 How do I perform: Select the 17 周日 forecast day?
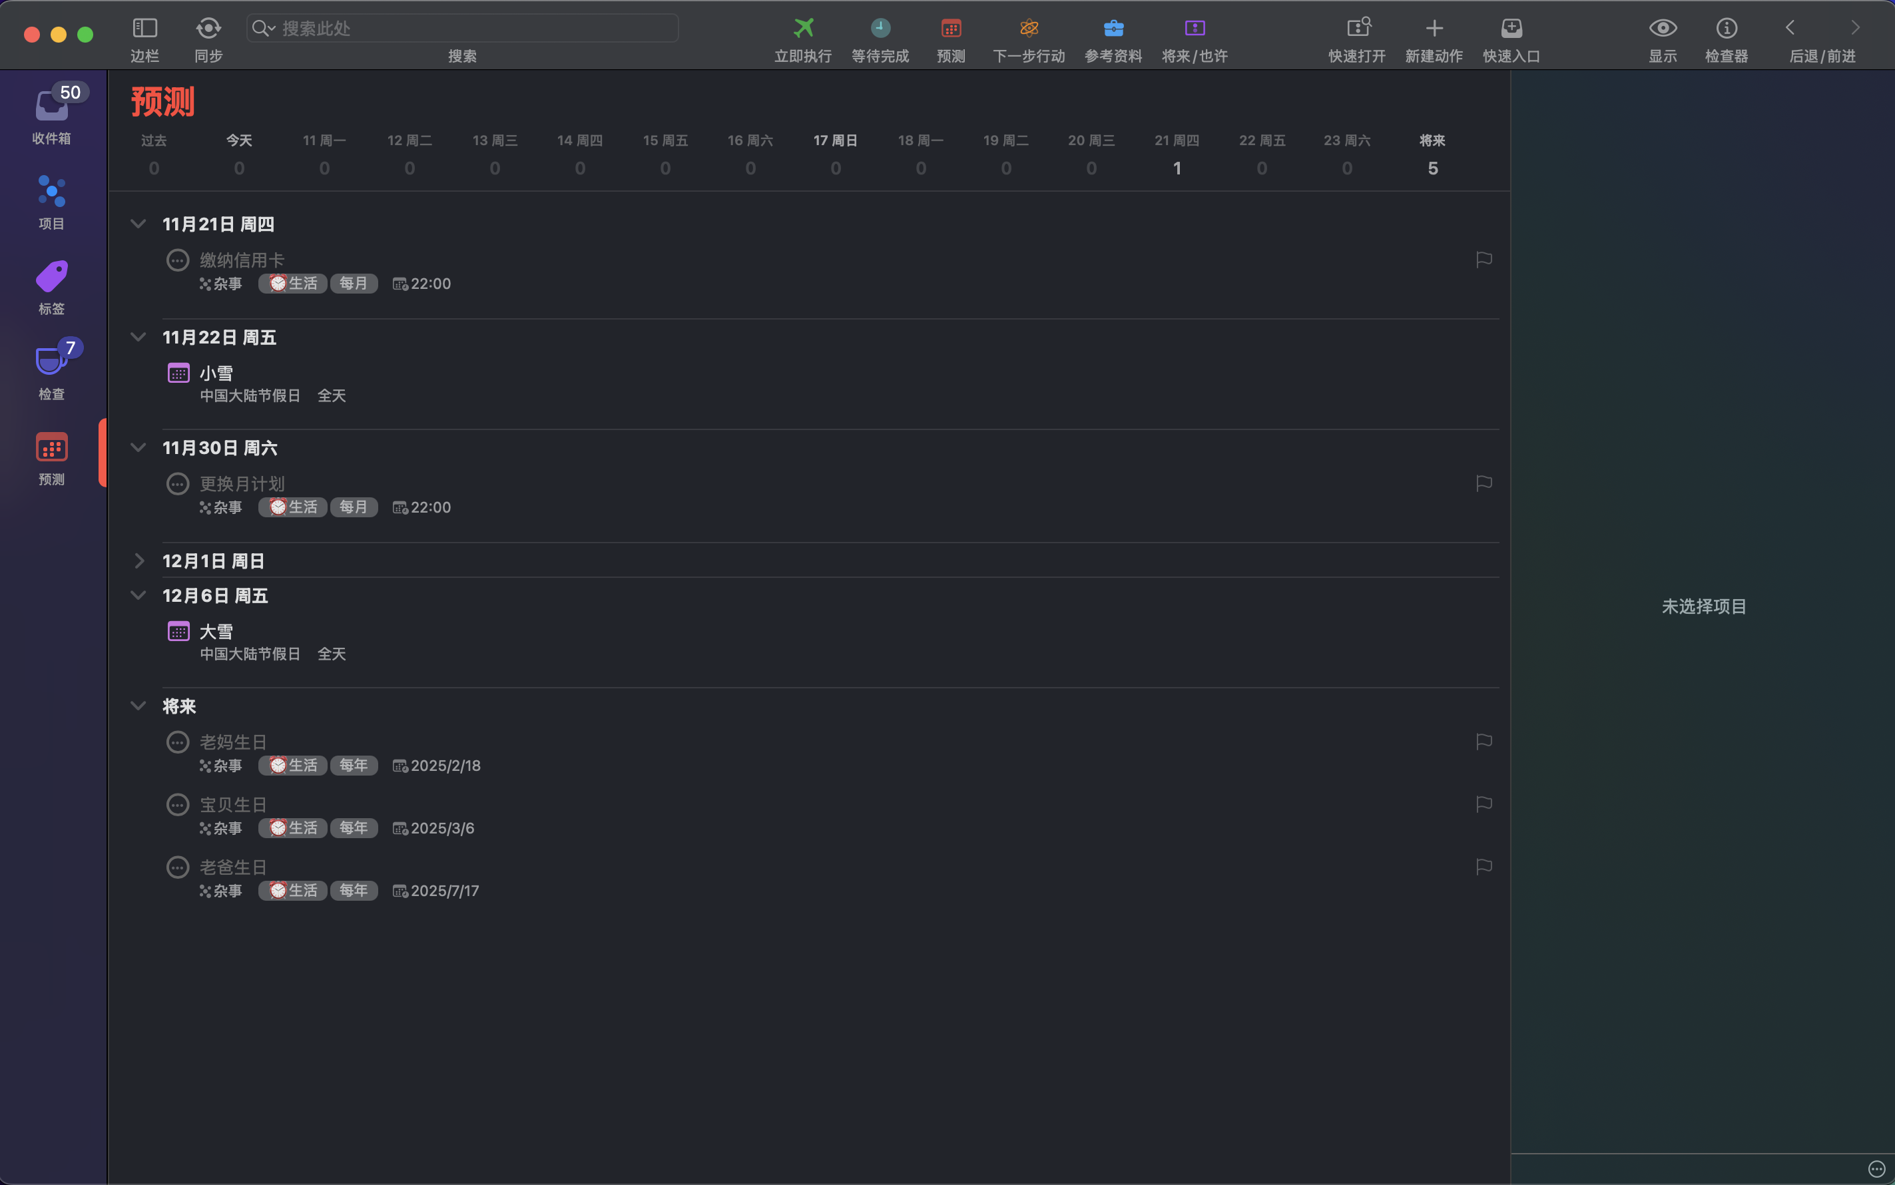pyautogui.click(x=836, y=154)
